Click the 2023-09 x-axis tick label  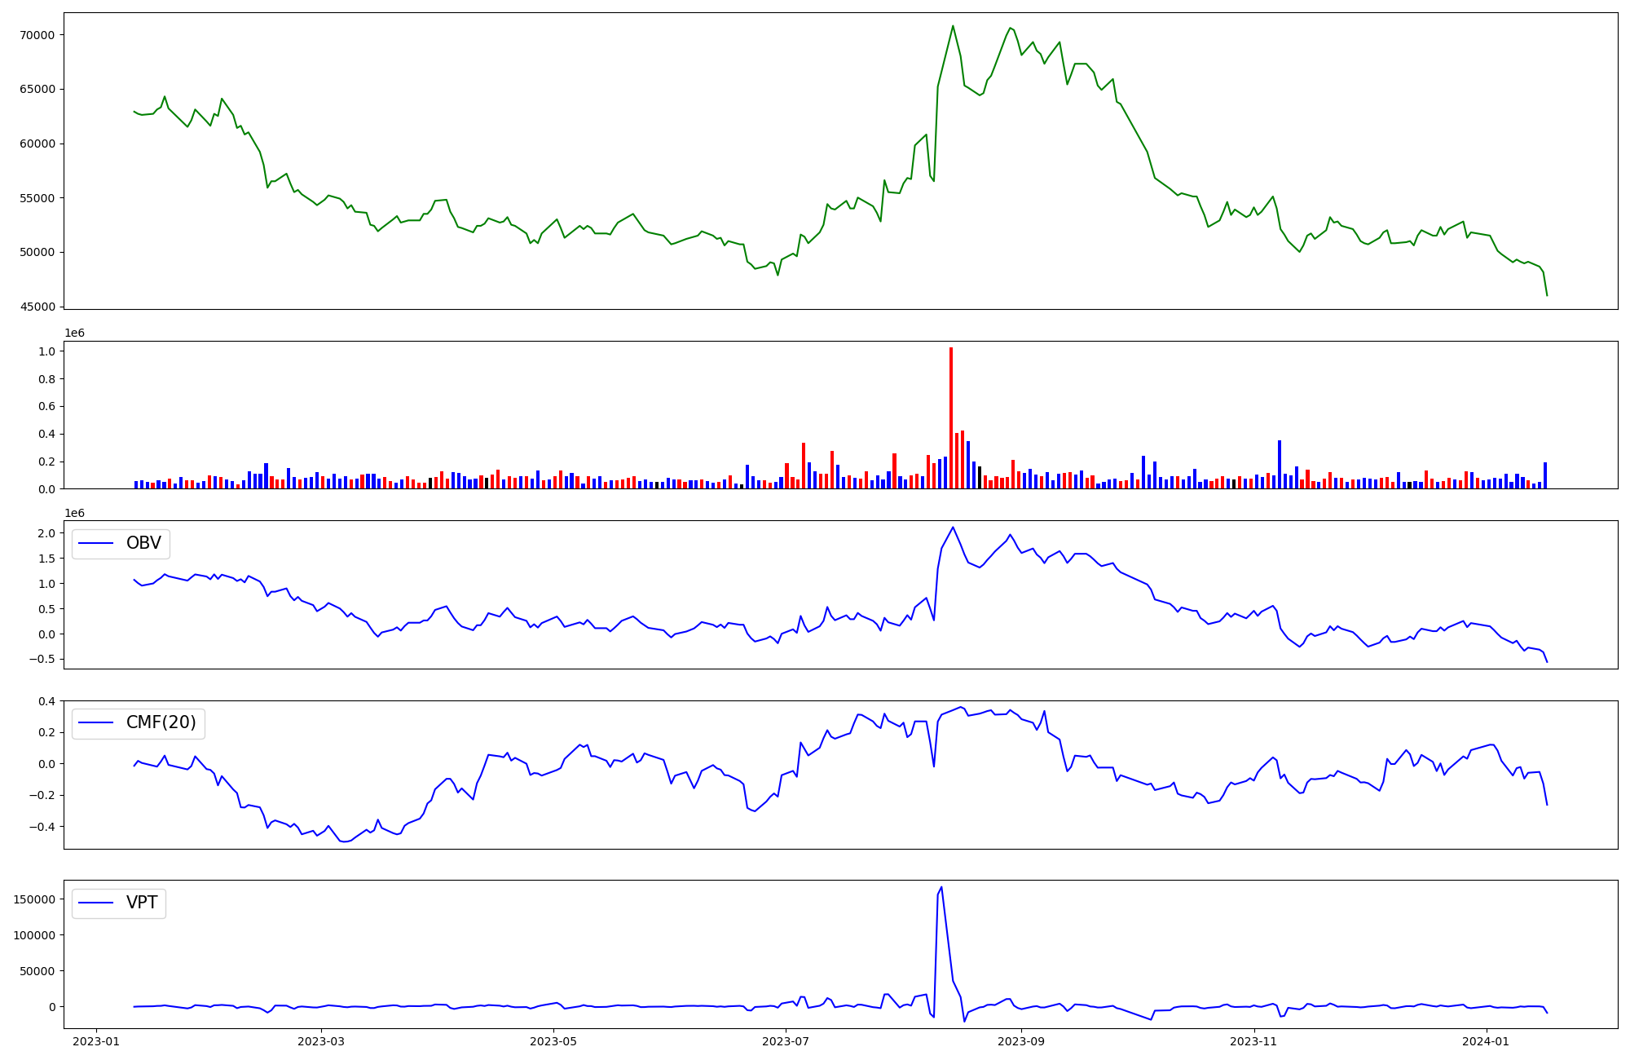point(1021,1040)
